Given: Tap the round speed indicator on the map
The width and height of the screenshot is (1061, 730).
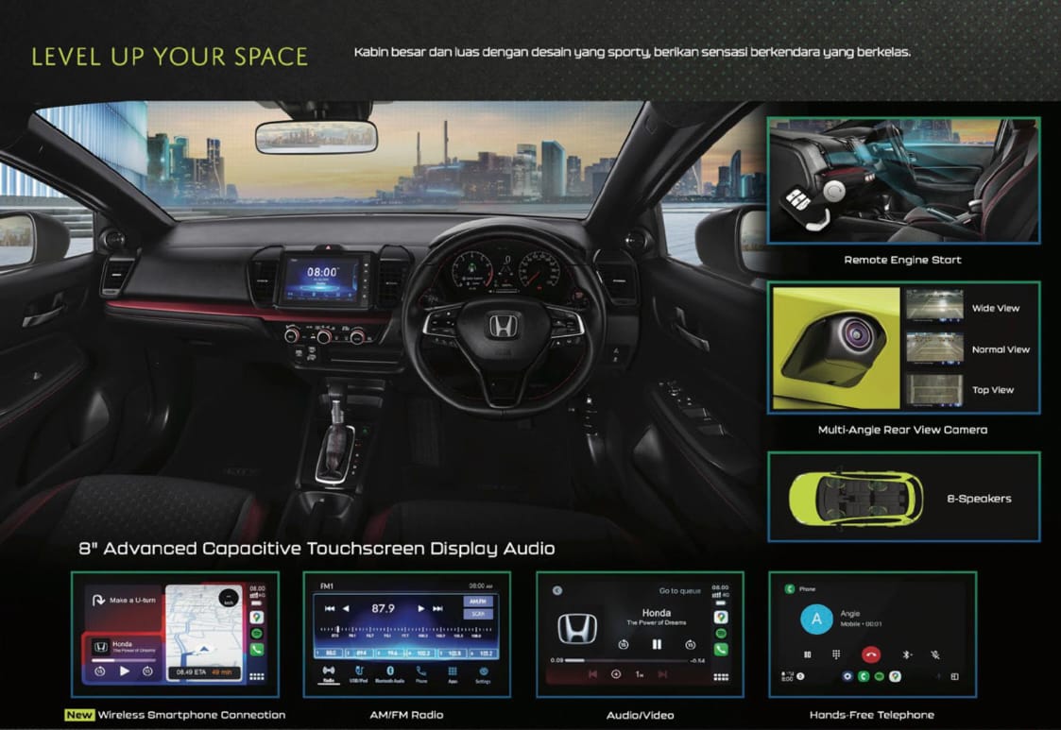Looking at the screenshot, I should 229,598.
